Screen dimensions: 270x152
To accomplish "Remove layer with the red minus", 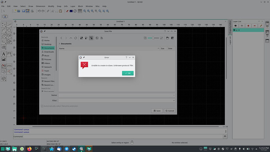I will (254, 26).
